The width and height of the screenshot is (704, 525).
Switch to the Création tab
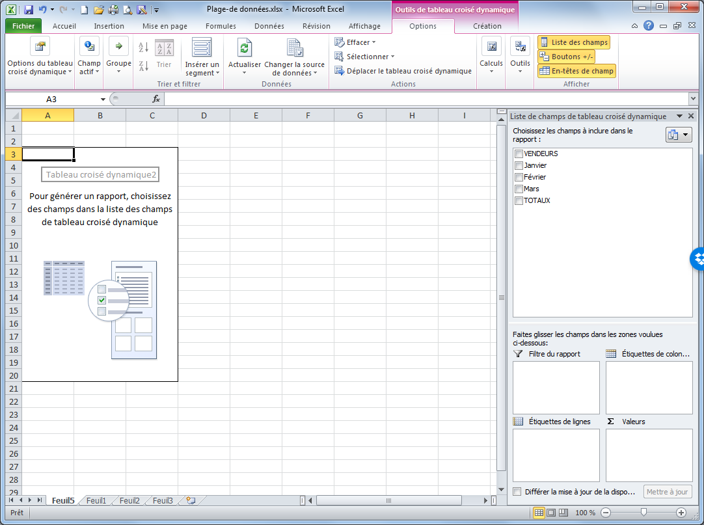pyautogui.click(x=487, y=26)
